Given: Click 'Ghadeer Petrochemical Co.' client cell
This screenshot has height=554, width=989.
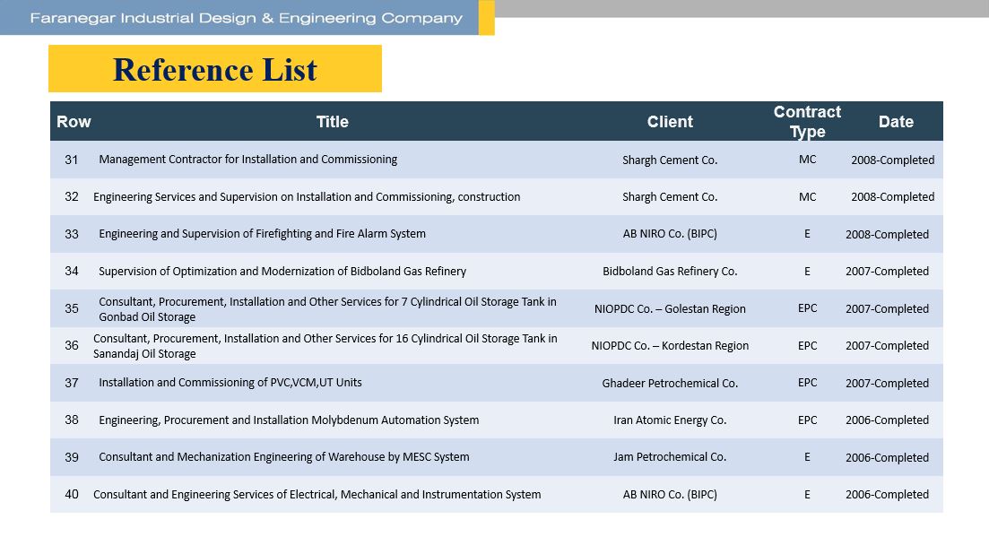Looking at the screenshot, I should pyautogui.click(x=670, y=383).
